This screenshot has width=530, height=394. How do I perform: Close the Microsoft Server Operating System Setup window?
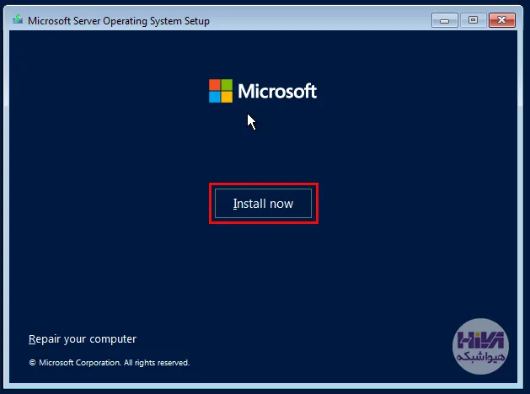coord(502,20)
